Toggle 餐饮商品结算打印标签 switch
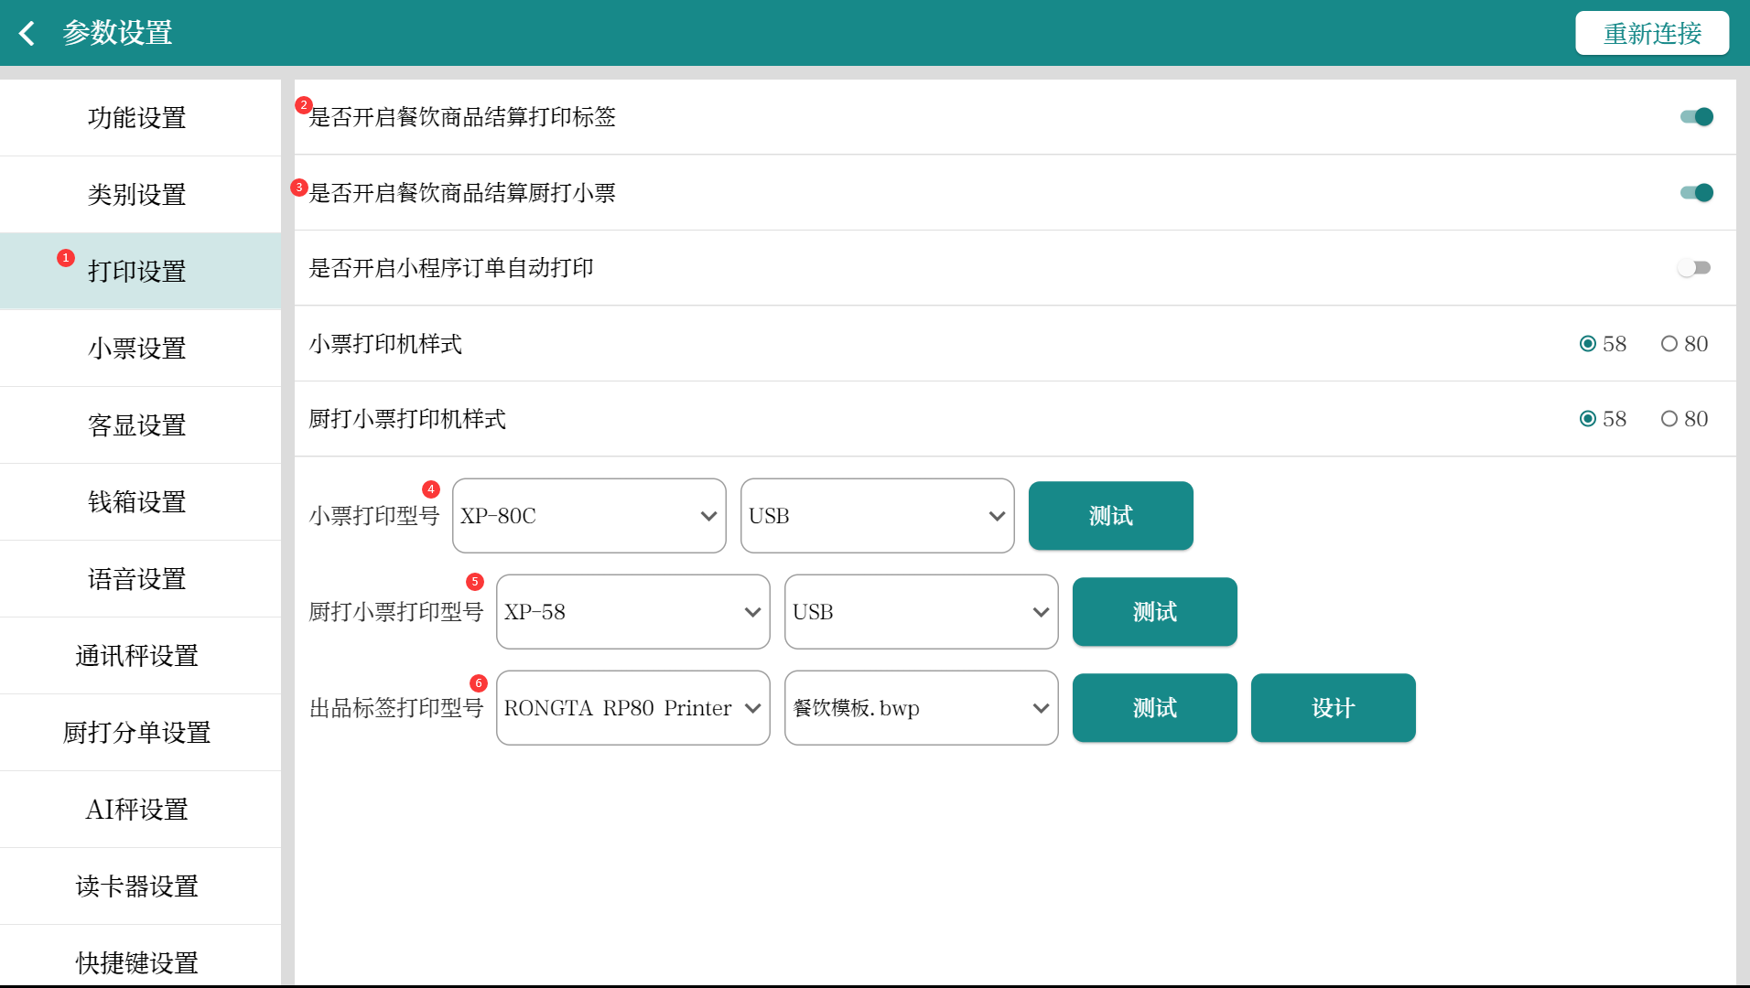 [x=1697, y=117]
